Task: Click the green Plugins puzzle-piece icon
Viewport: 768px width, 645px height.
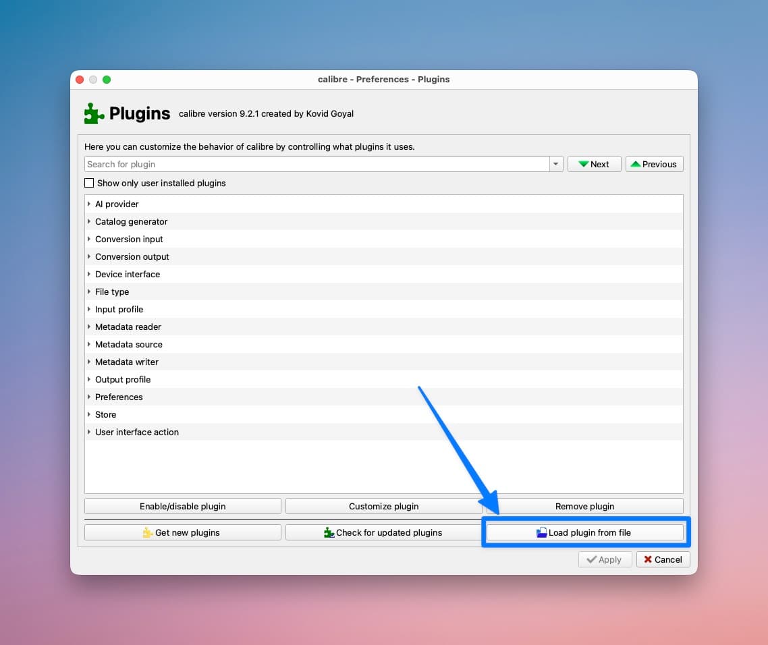Action: click(x=94, y=113)
